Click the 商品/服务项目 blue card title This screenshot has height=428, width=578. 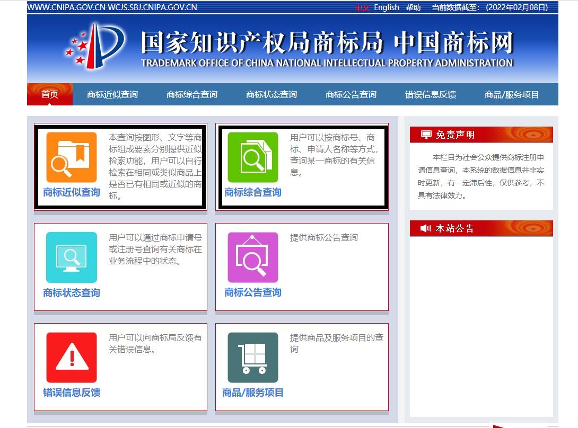[x=253, y=393]
